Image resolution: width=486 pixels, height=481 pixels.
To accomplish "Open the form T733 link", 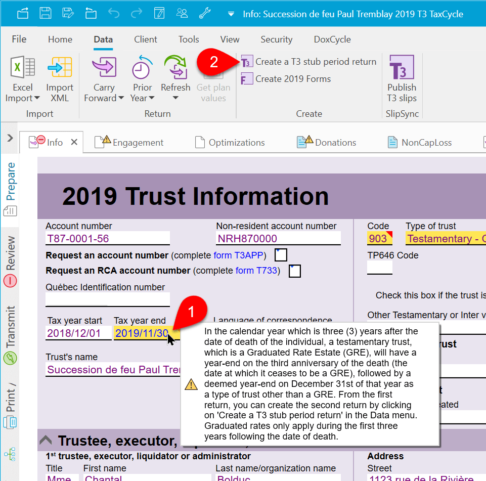I will tap(256, 271).
